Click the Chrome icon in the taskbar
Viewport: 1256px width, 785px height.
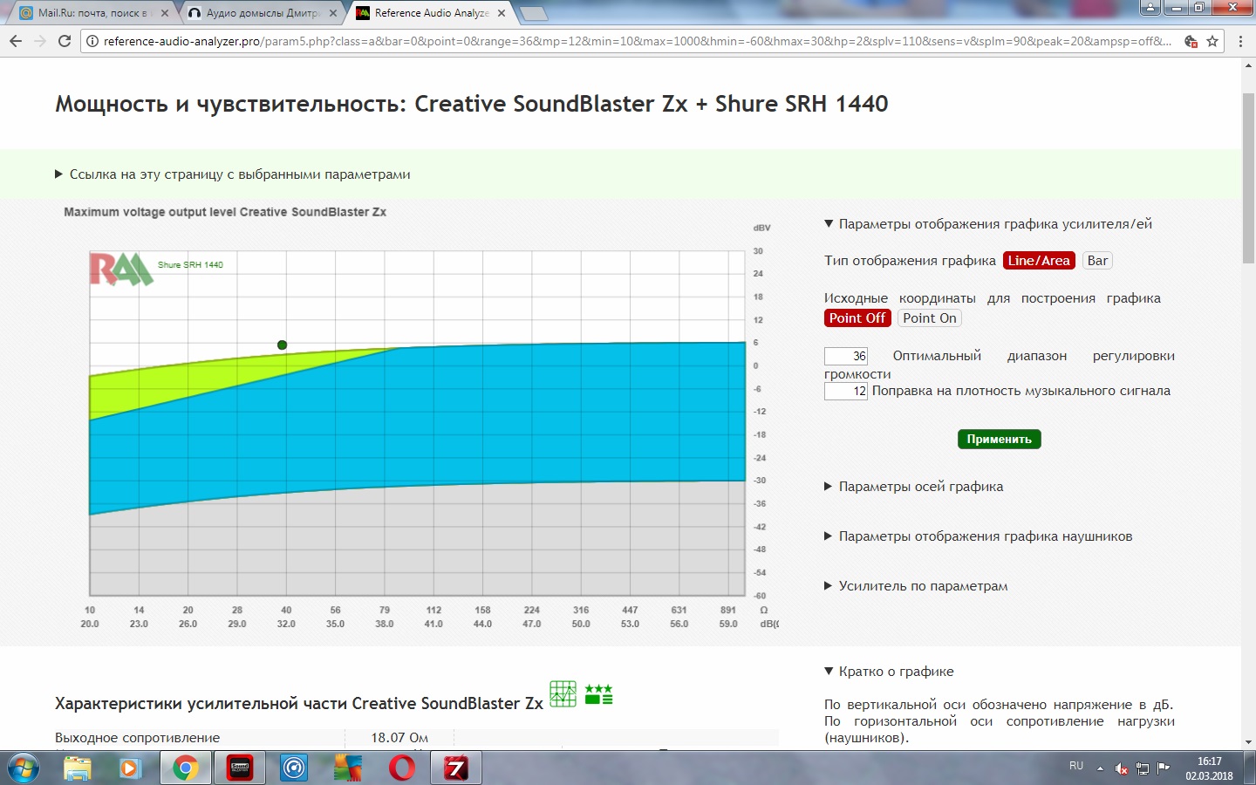click(185, 768)
